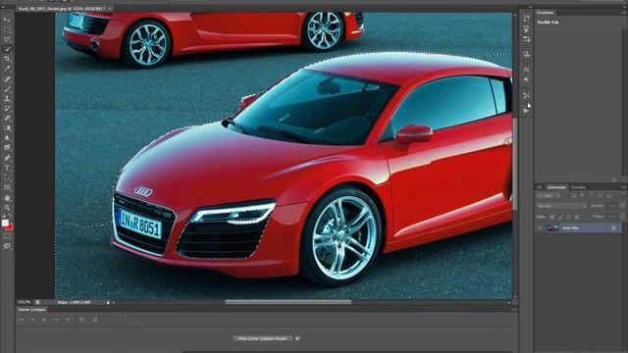The width and height of the screenshot is (628, 353).
Task: Switch to the Katmanlar tab
Action: [556, 187]
